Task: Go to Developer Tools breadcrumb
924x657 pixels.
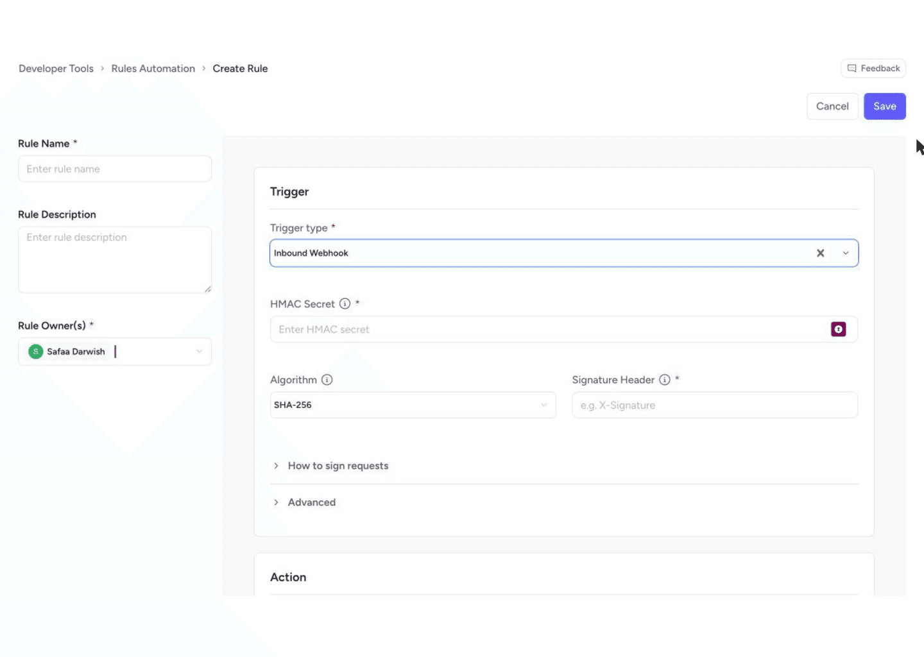Action: (56, 69)
